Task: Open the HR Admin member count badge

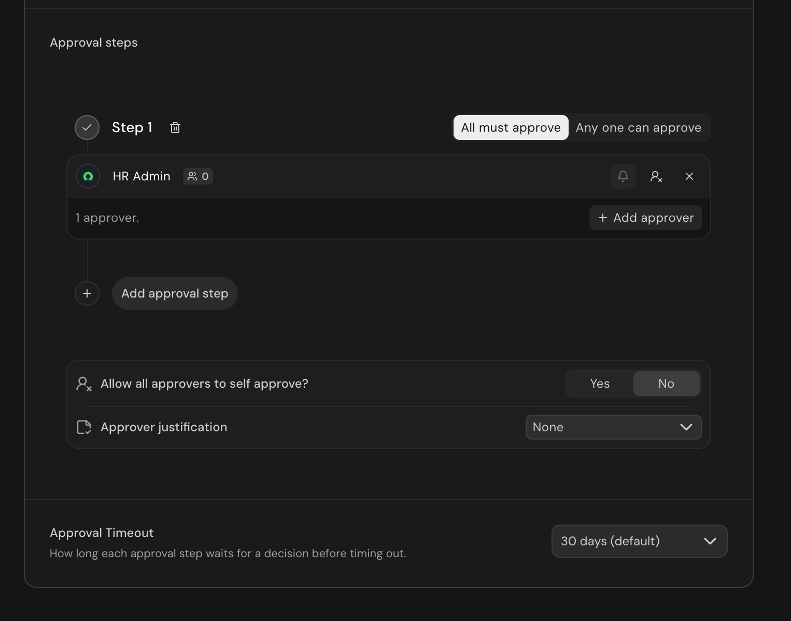Action: click(x=198, y=176)
